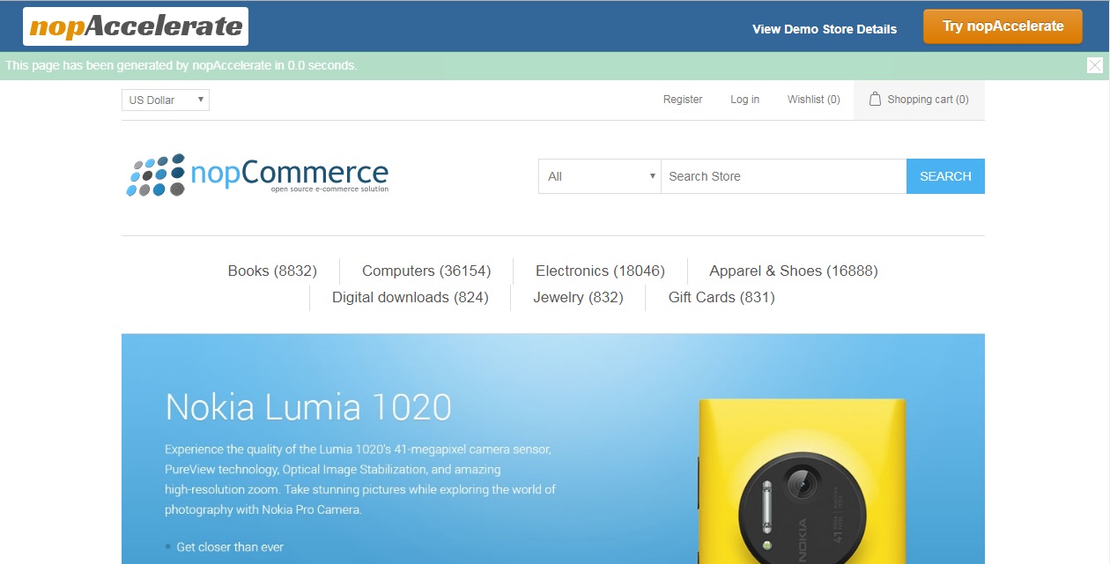The image size is (1110, 564).
Task: Click into the Search Store field
Action: tap(783, 176)
